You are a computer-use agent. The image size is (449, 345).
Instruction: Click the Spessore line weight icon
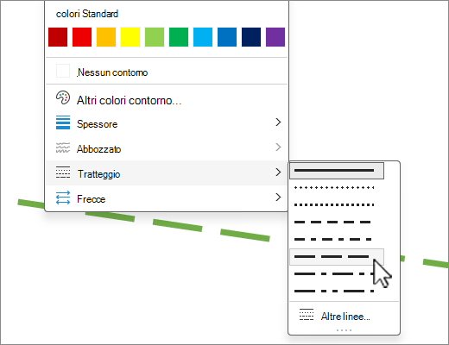coord(63,122)
